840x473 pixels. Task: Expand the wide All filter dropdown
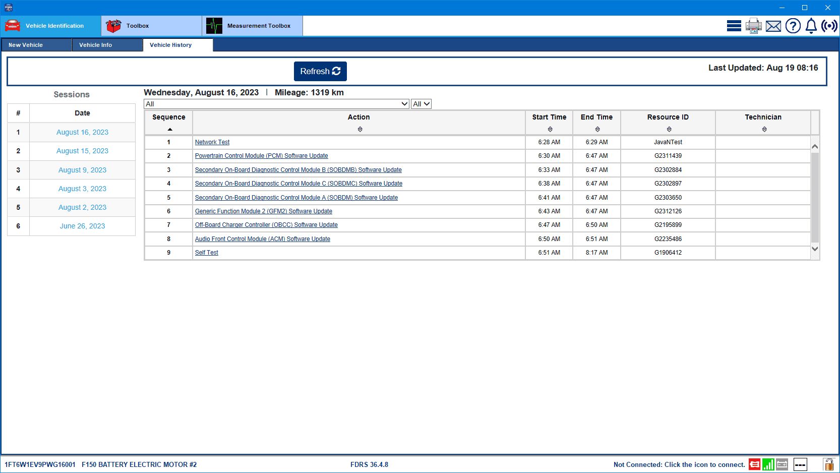pos(276,104)
